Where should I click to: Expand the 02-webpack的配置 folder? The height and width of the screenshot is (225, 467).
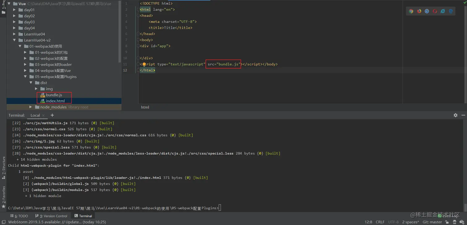coord(25,58)
